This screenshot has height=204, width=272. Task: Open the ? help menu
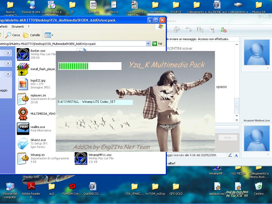coord(28,27)
